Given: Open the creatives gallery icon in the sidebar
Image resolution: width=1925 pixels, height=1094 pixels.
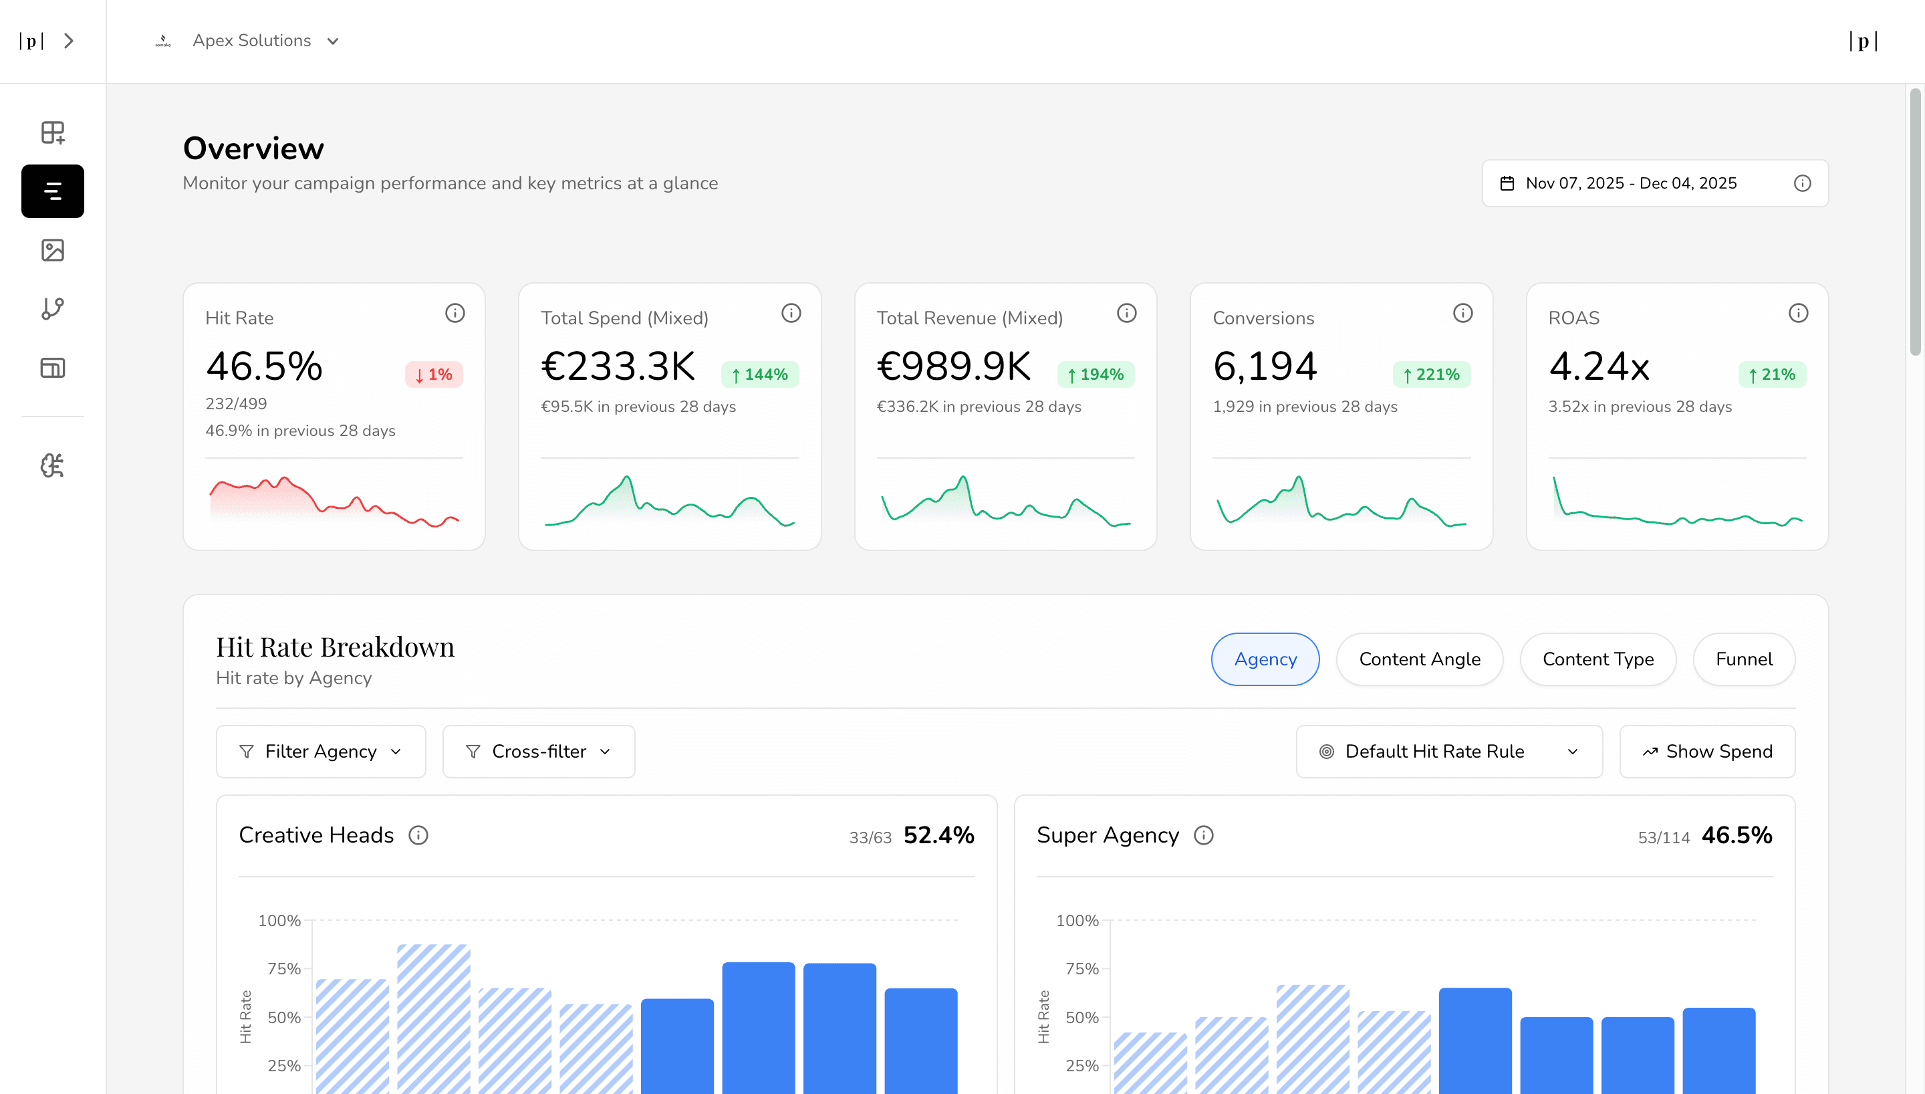Looking at the screenshot, I should 52,250.
